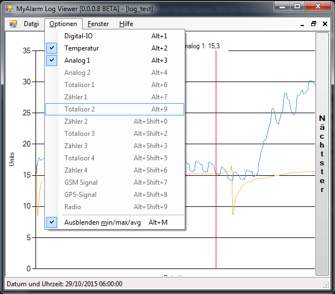Click the document icon left of Datei
Screen dimensions: 335x294
point(13,24)
